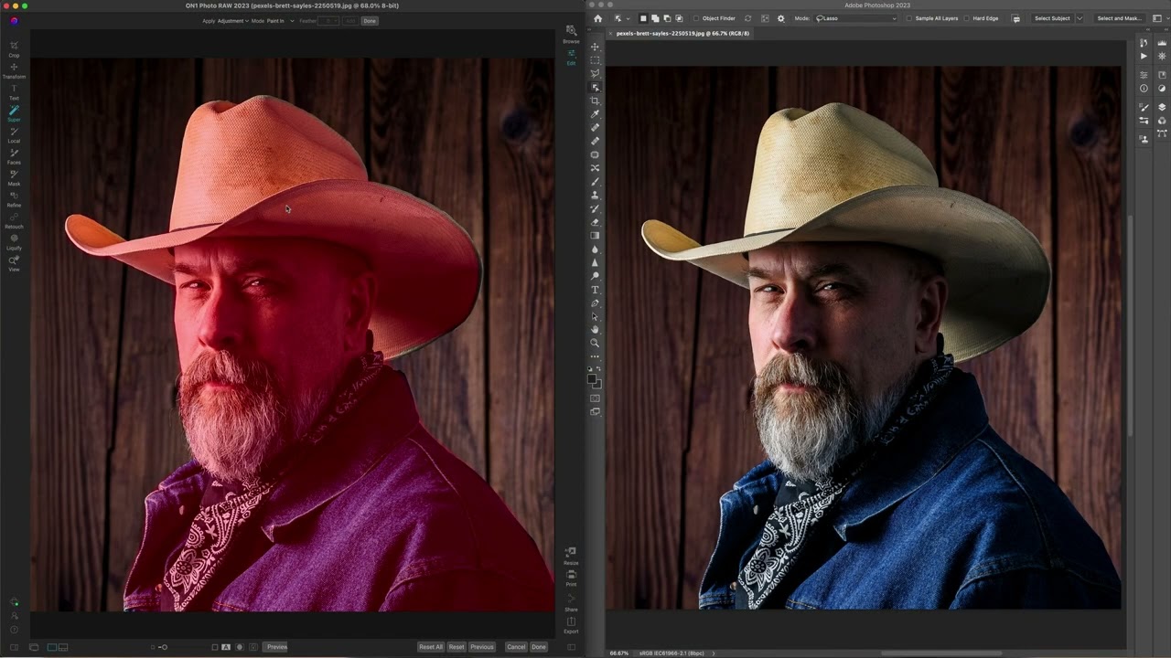1171x658 pixels.
Task: Select the Text tool in ON1
Action: click(x=14, y=91)
